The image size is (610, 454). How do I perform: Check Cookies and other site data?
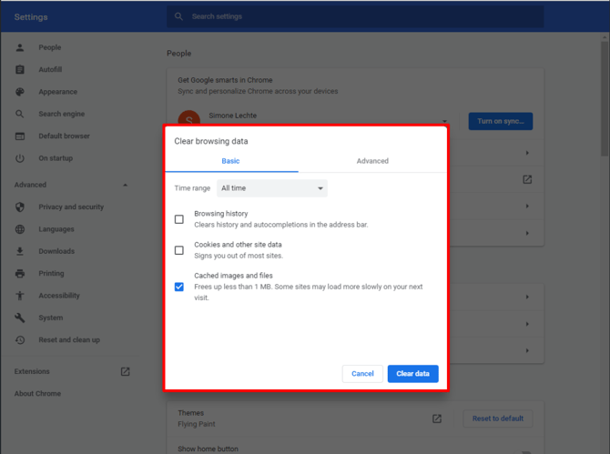179,250
